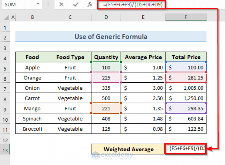Select the Onion cell
This screenshot has height=165, width=225.
pyautogui.click(x=32, y=88)
